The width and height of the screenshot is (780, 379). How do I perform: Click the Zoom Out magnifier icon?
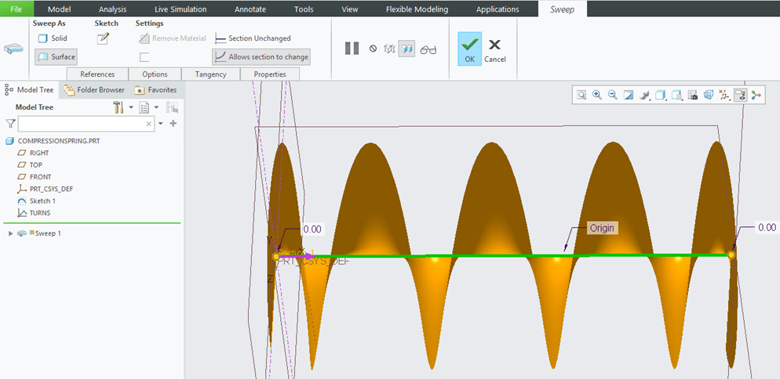(x=612, y=95)
